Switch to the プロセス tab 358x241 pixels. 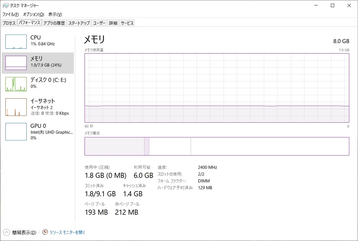(x=9, y=23)
